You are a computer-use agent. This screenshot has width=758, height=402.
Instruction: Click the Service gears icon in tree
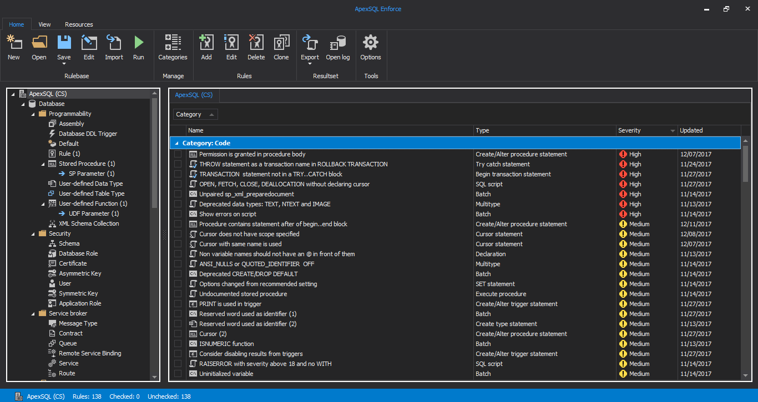(x=53, y=363)
